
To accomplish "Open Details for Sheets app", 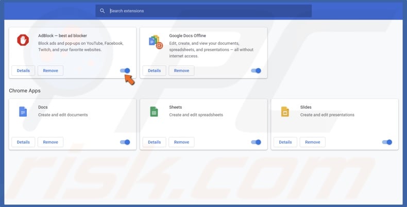I will point(154,142).
